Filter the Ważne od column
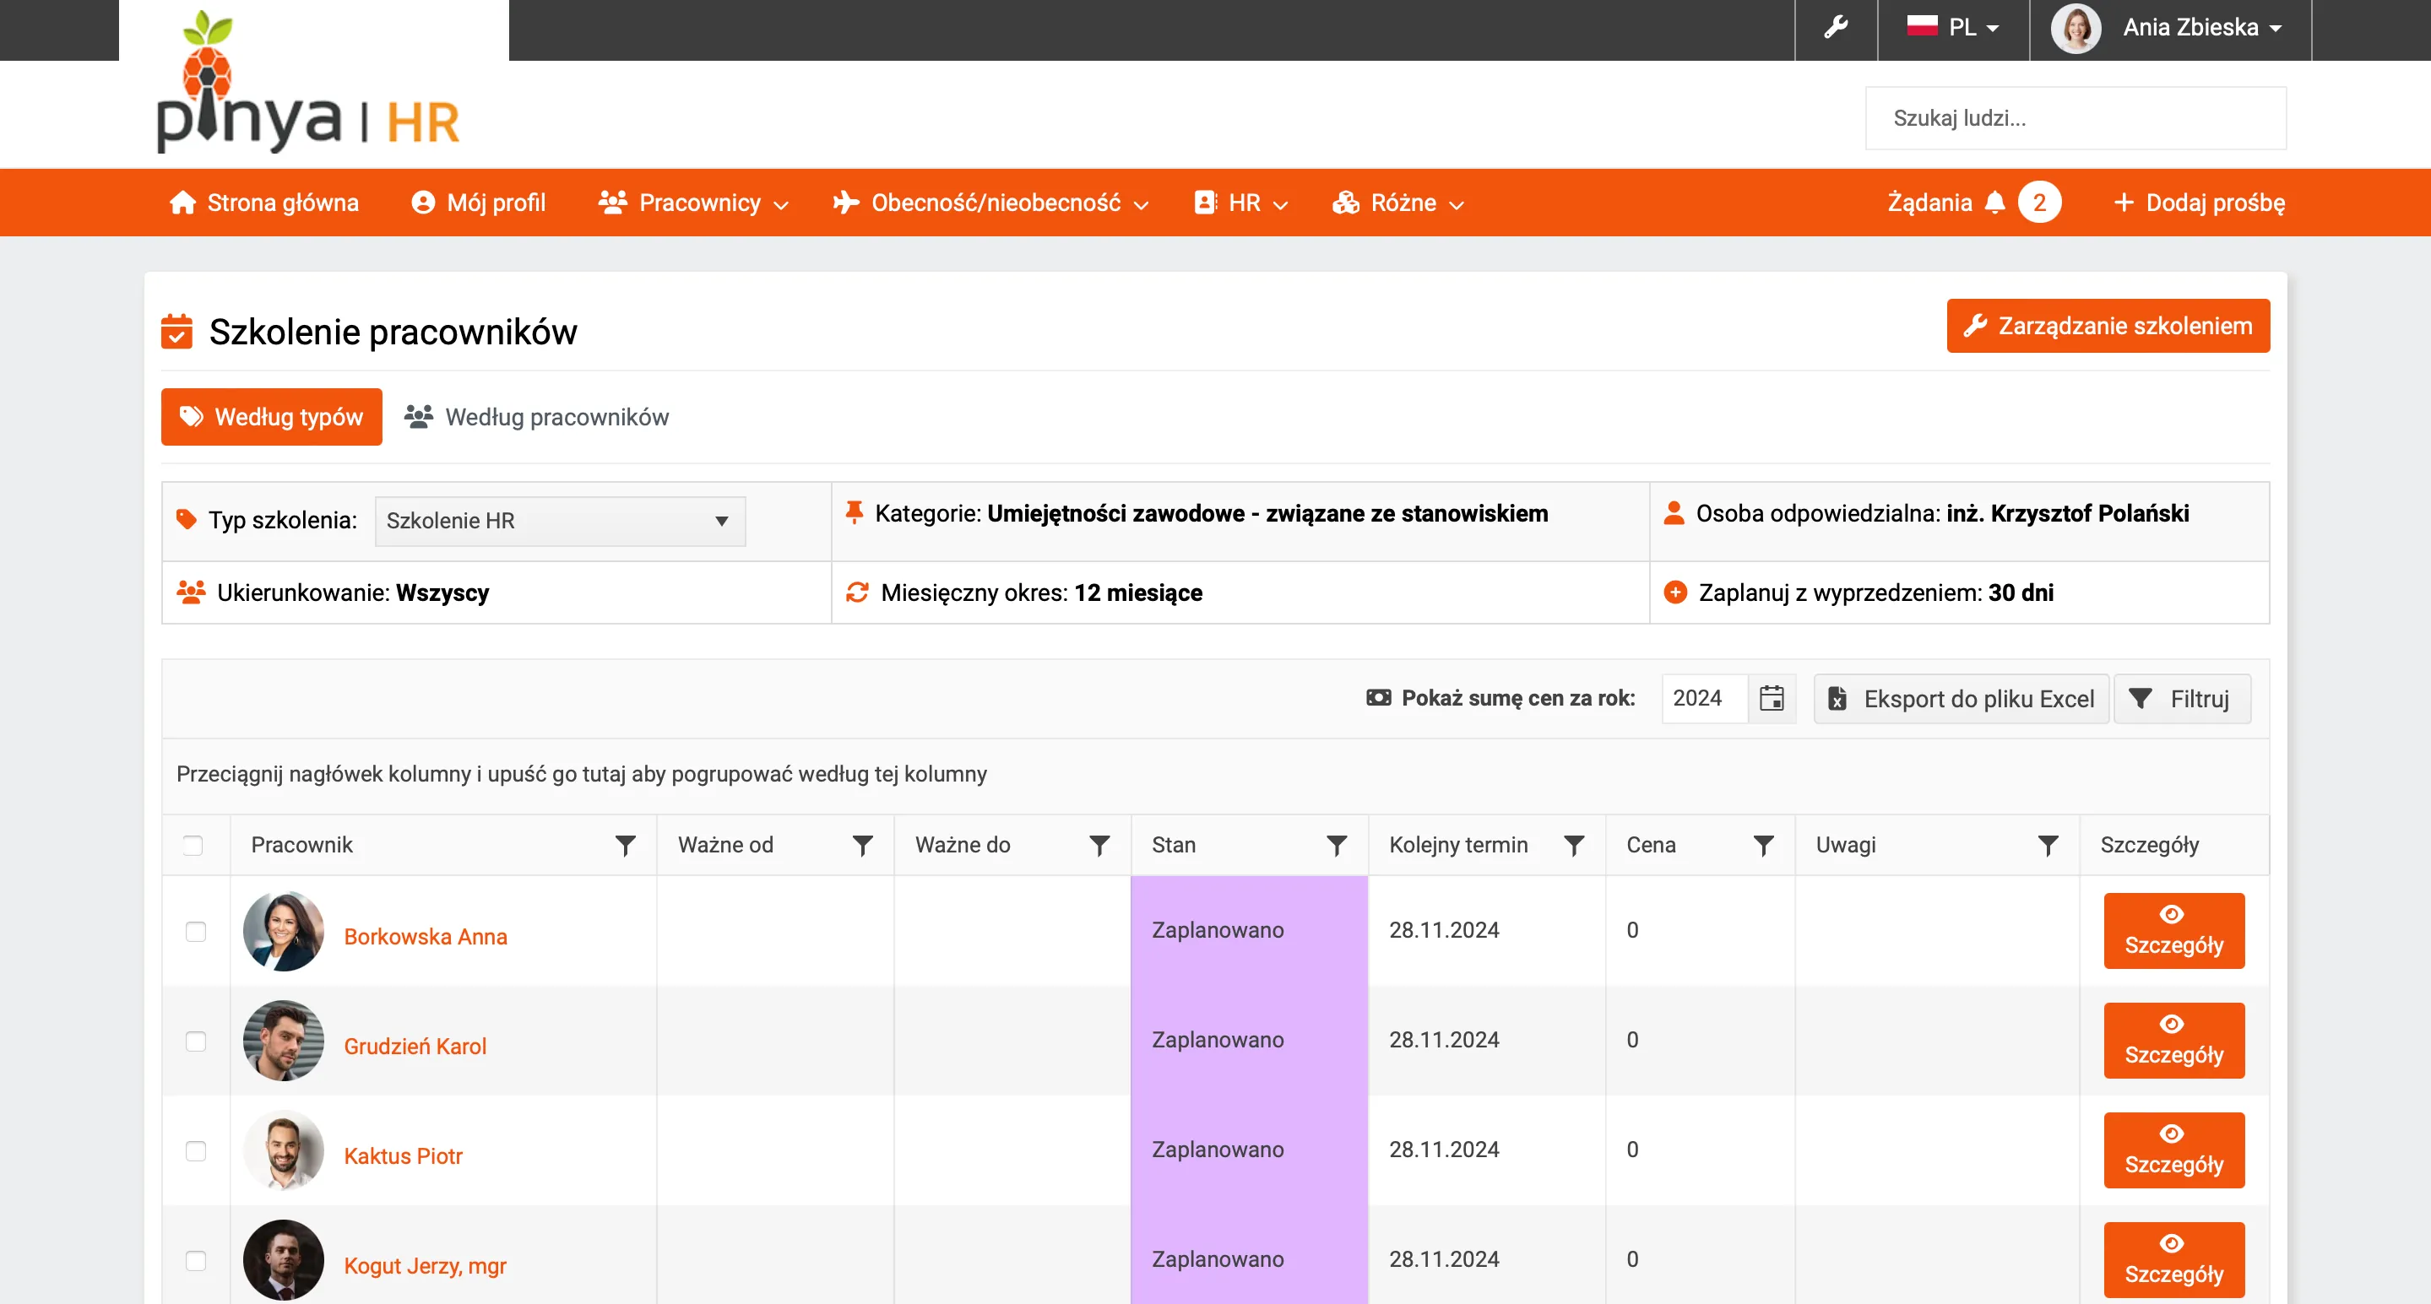This screenshot has height=1304, width=2431. [x=861, y=846]
